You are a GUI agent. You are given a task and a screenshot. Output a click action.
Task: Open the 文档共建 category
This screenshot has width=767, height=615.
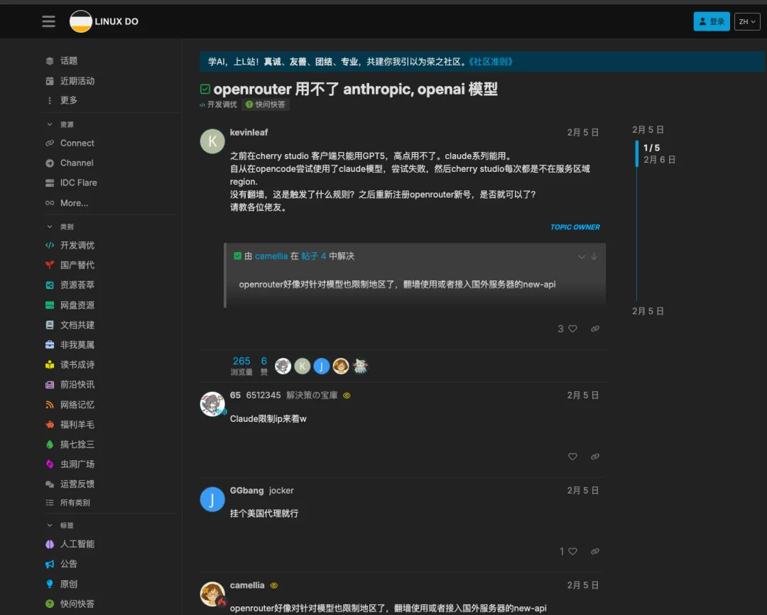(77, 325)
